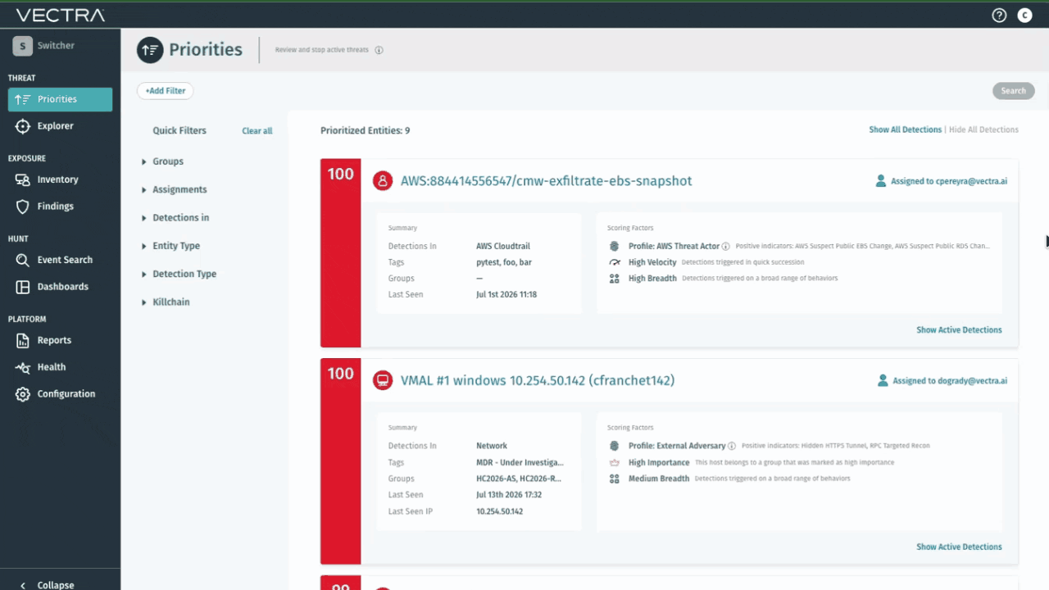
Task: Click the High Breadth icon
Action: point(614,279)
